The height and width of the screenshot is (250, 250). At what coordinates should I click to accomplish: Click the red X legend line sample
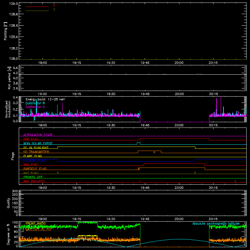(x=37, y=7)
